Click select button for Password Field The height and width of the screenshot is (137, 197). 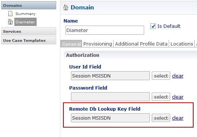(x=161, y=97)
